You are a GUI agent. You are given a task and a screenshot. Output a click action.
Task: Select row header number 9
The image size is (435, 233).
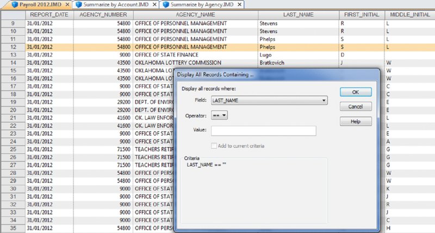tap(13, 23)
